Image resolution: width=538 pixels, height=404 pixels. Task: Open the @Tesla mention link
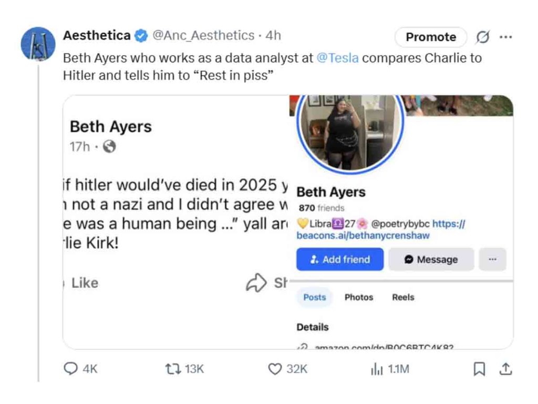pyautogui.click(x=338, y=58)
